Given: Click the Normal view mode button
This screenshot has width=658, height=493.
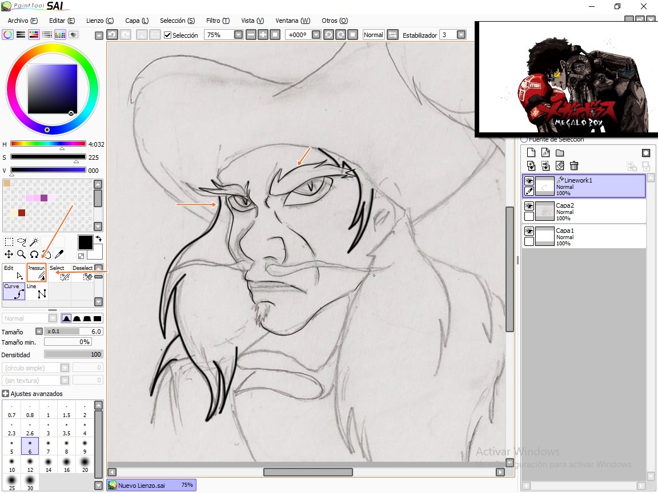Looking at the screenshot, I should pyautogui.click(x=374, y=35).
